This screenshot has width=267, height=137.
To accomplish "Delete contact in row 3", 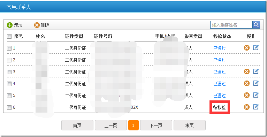I will click(x=246, y=71).
